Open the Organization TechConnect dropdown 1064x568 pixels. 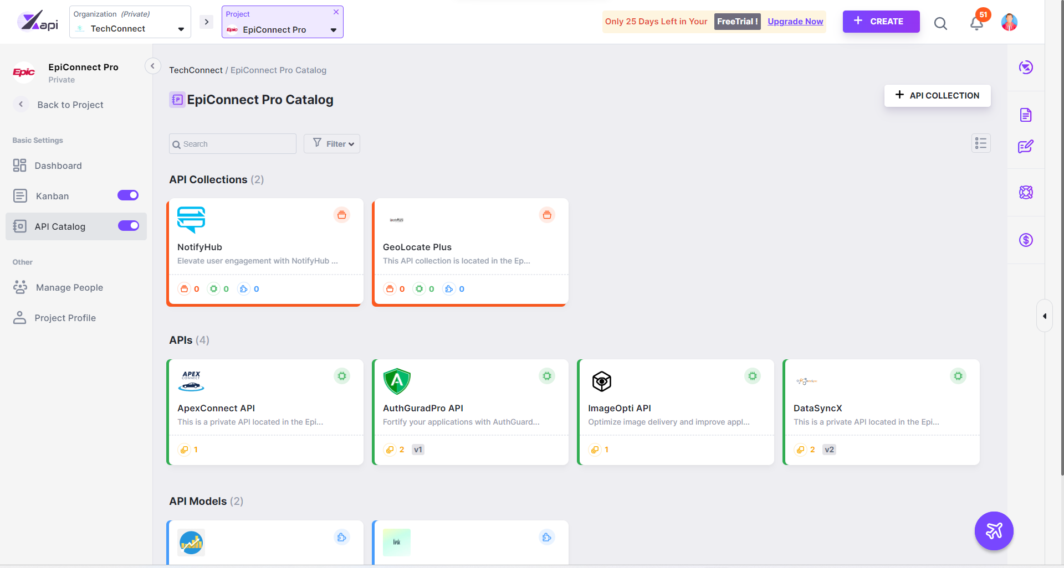130,22
